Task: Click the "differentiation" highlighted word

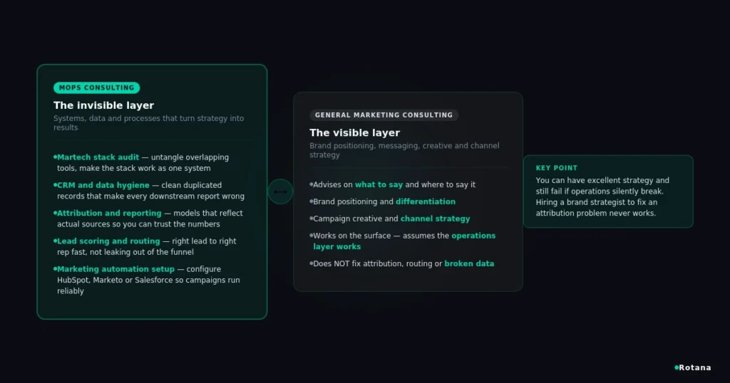Action: (x=426, y=201)
